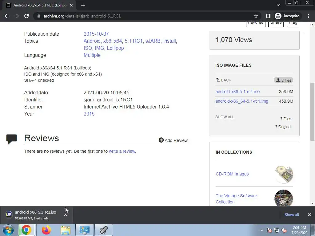The image size is (315, 236).
Task: Click the forward navigation arrow
Action: tap(17, 16)
